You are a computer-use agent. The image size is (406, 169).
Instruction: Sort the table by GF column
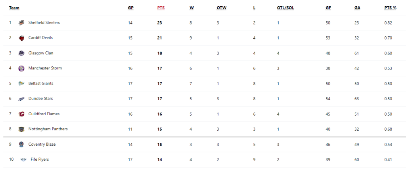(328, 8)
